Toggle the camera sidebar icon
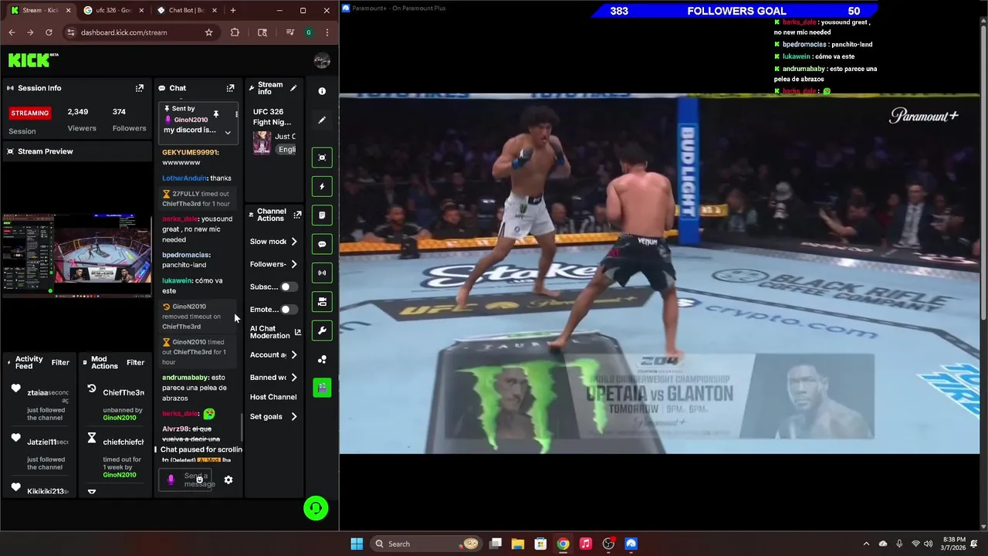 coord(322,302)
